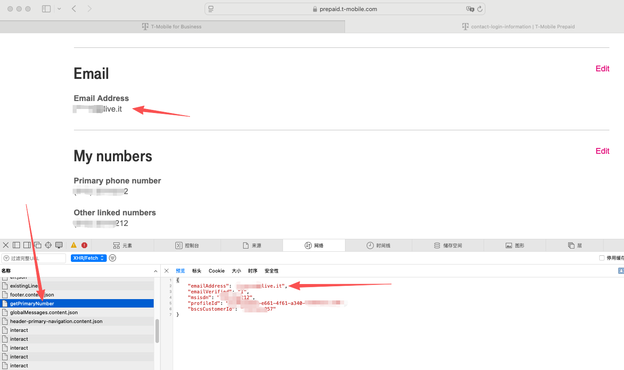This screenshot has height=370, width=624.
Task: Click the file icon of globalMessages.content.json
Action: 5,312
